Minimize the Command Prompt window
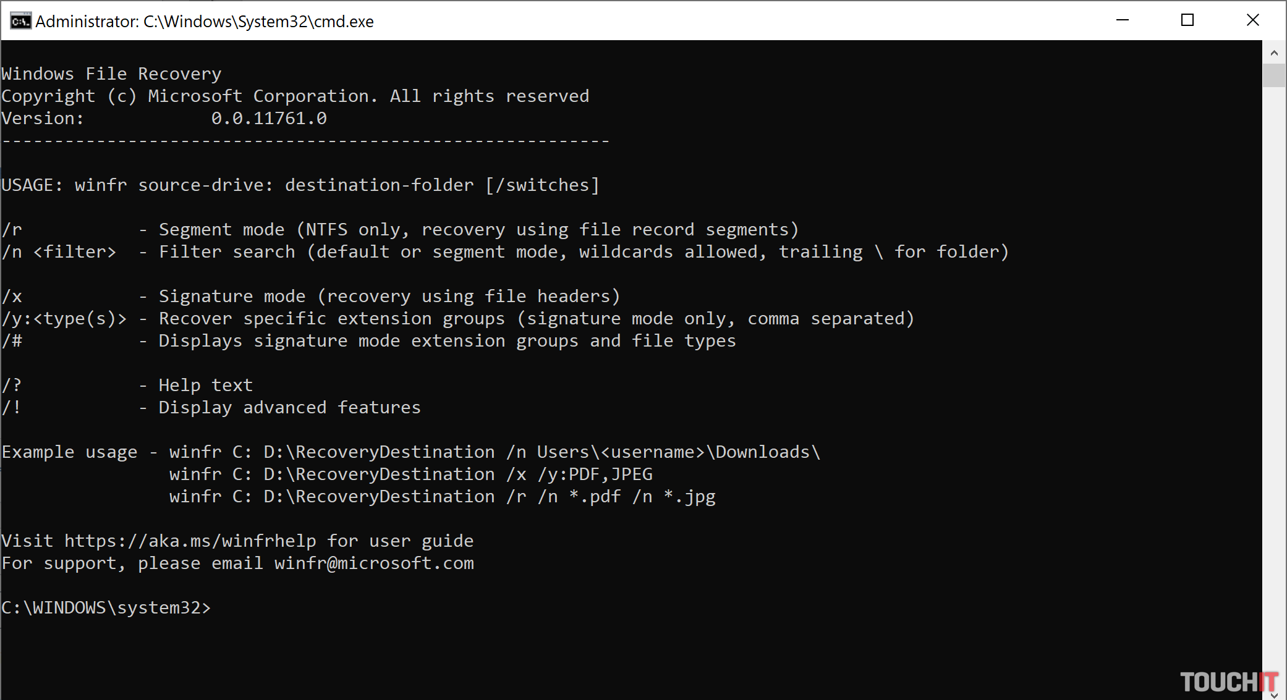Image resolution: width=1287 pixels, height=700 pixels. coord(1123,20)
